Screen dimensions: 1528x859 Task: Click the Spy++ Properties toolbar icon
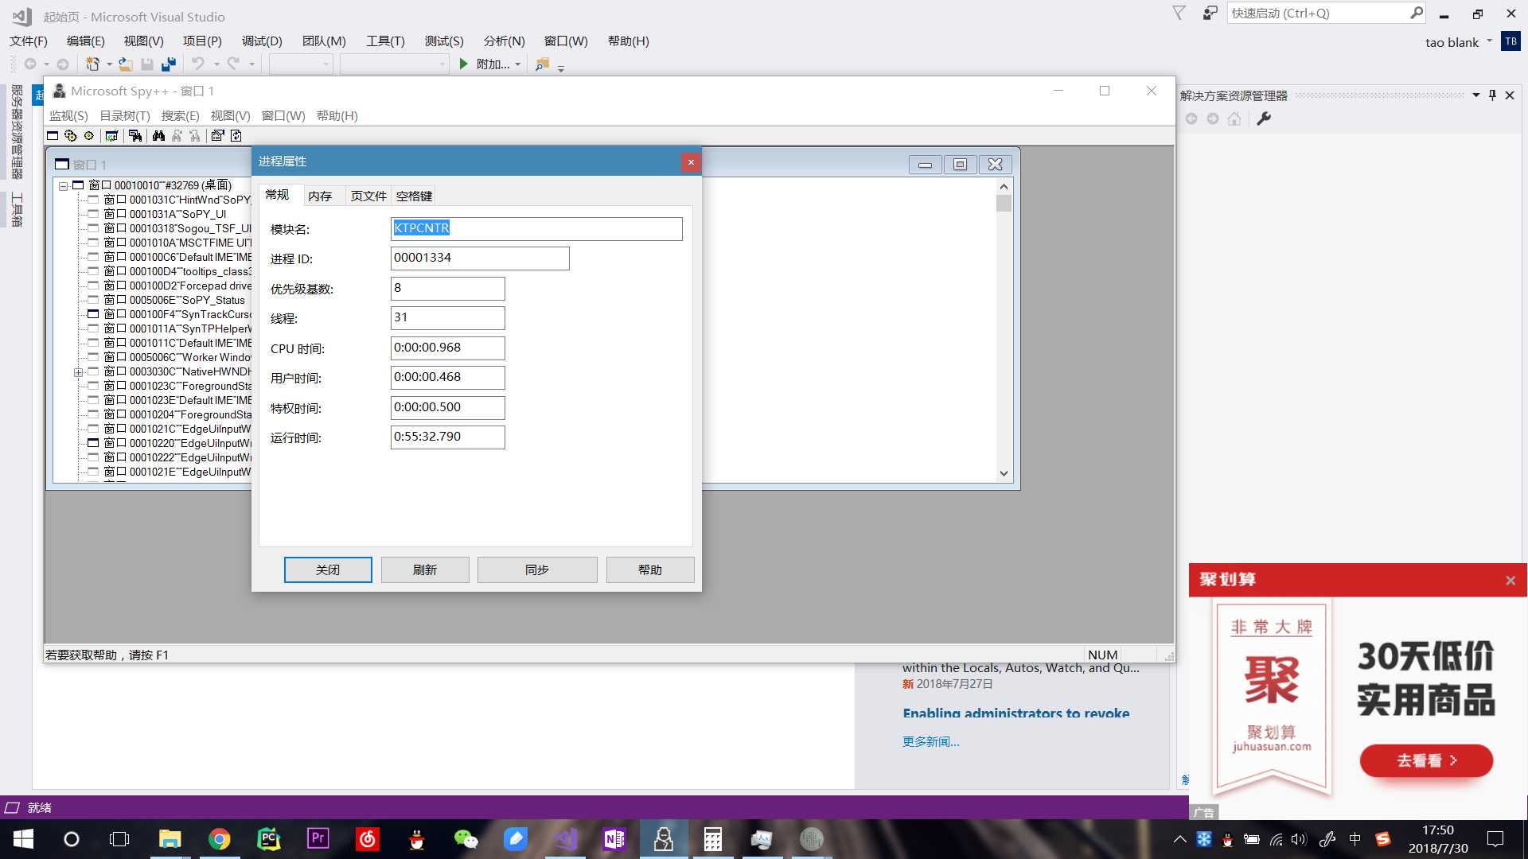217,136
